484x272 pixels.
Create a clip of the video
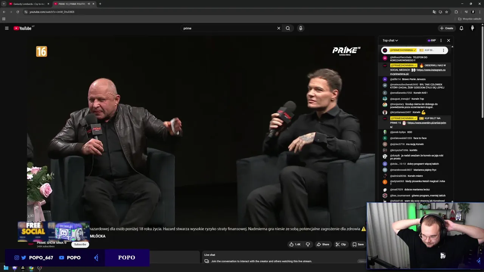pyautogui.click(x=341, y=244)
